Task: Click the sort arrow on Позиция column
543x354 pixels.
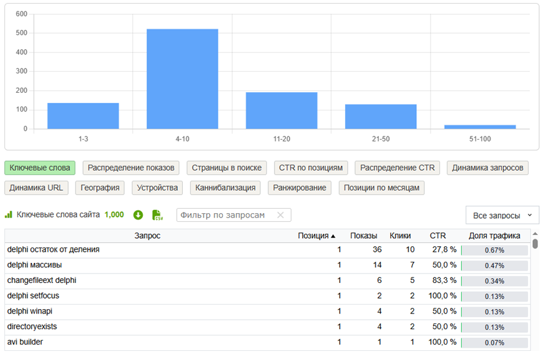Action: coord(333,236)
